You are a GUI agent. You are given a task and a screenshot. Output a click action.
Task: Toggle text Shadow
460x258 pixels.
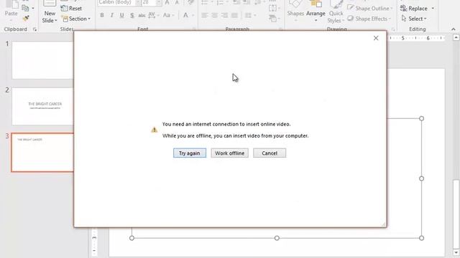[x=132, y=15]
